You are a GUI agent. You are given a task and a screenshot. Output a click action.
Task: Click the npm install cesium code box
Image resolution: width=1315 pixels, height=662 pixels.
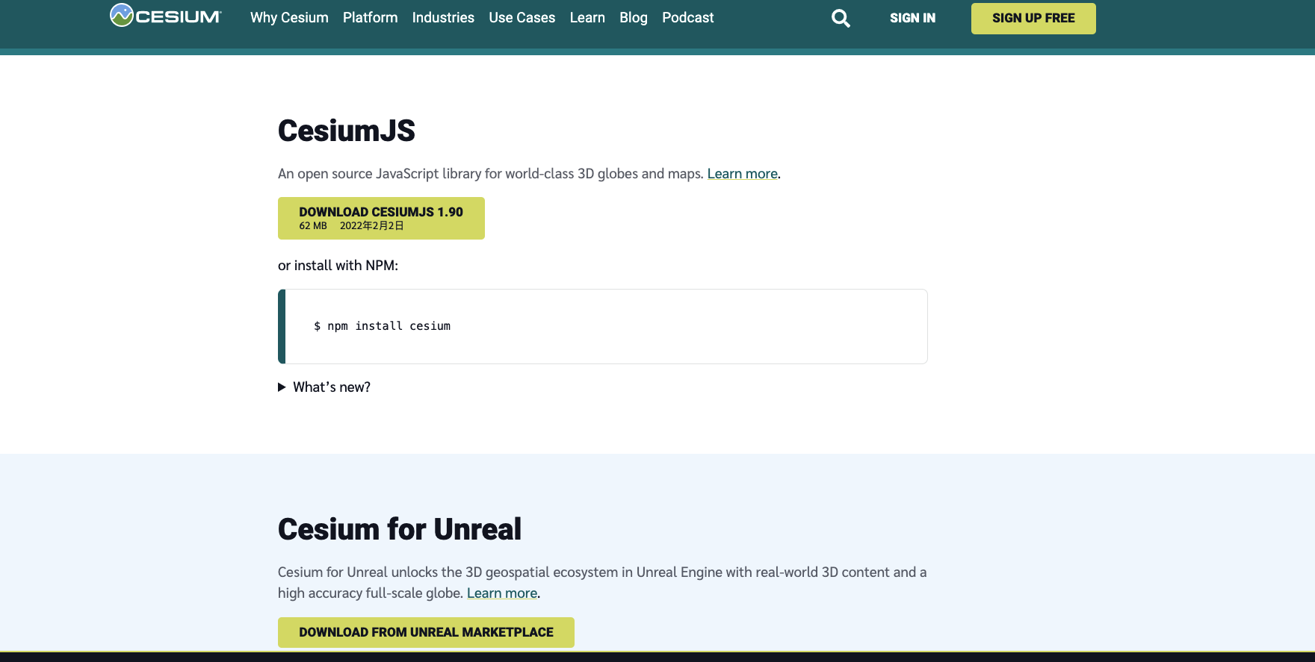pyautogui.click(x=603, y=326)
